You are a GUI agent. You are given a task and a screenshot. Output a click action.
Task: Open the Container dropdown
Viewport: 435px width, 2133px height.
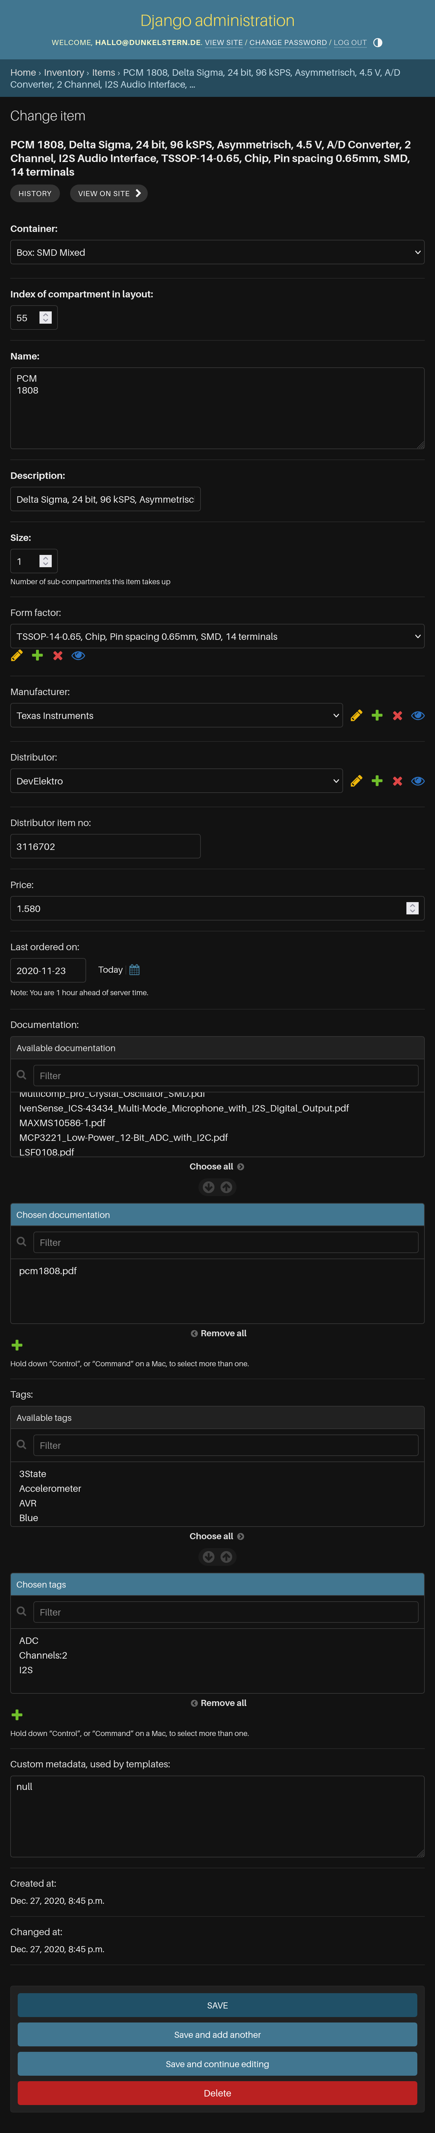pos(218,252)
